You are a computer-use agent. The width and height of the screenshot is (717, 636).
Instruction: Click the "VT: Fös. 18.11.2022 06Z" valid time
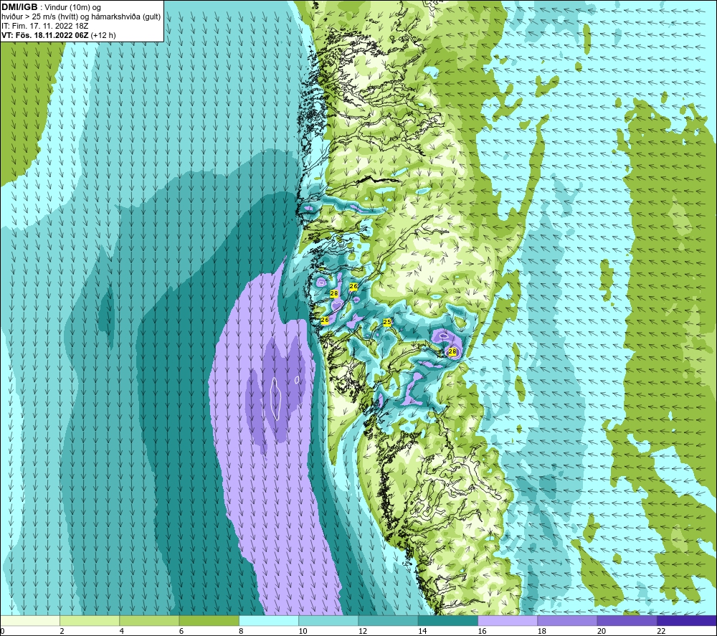point(45,35)
